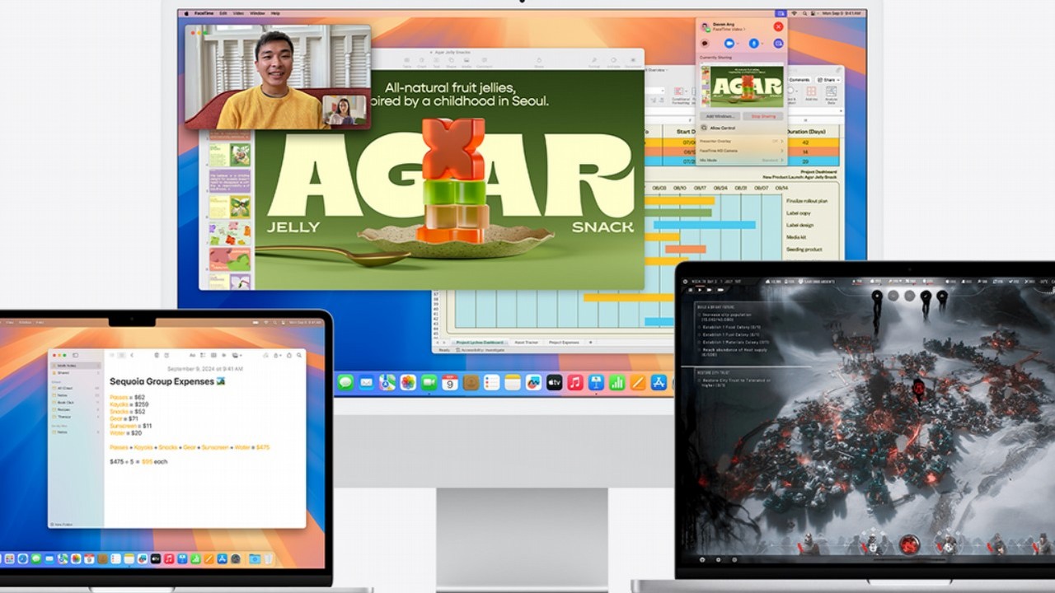Open Numbers app in the iMac dock
Viewport: 1055px width, 593px height.
click(x=617, y=382)
